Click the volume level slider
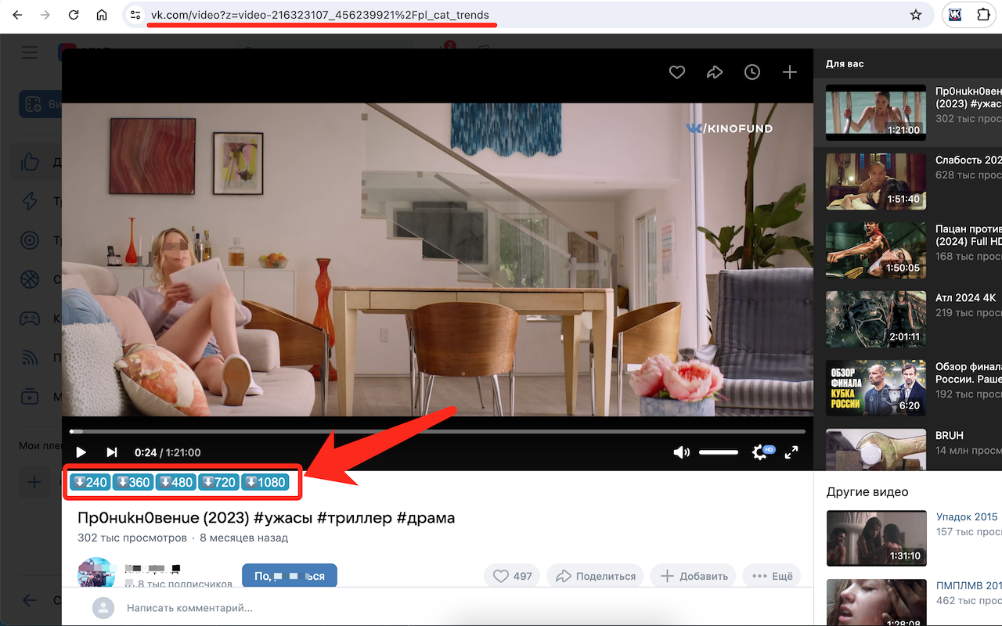Screen dimensions: 1002x626 [718, 452]
